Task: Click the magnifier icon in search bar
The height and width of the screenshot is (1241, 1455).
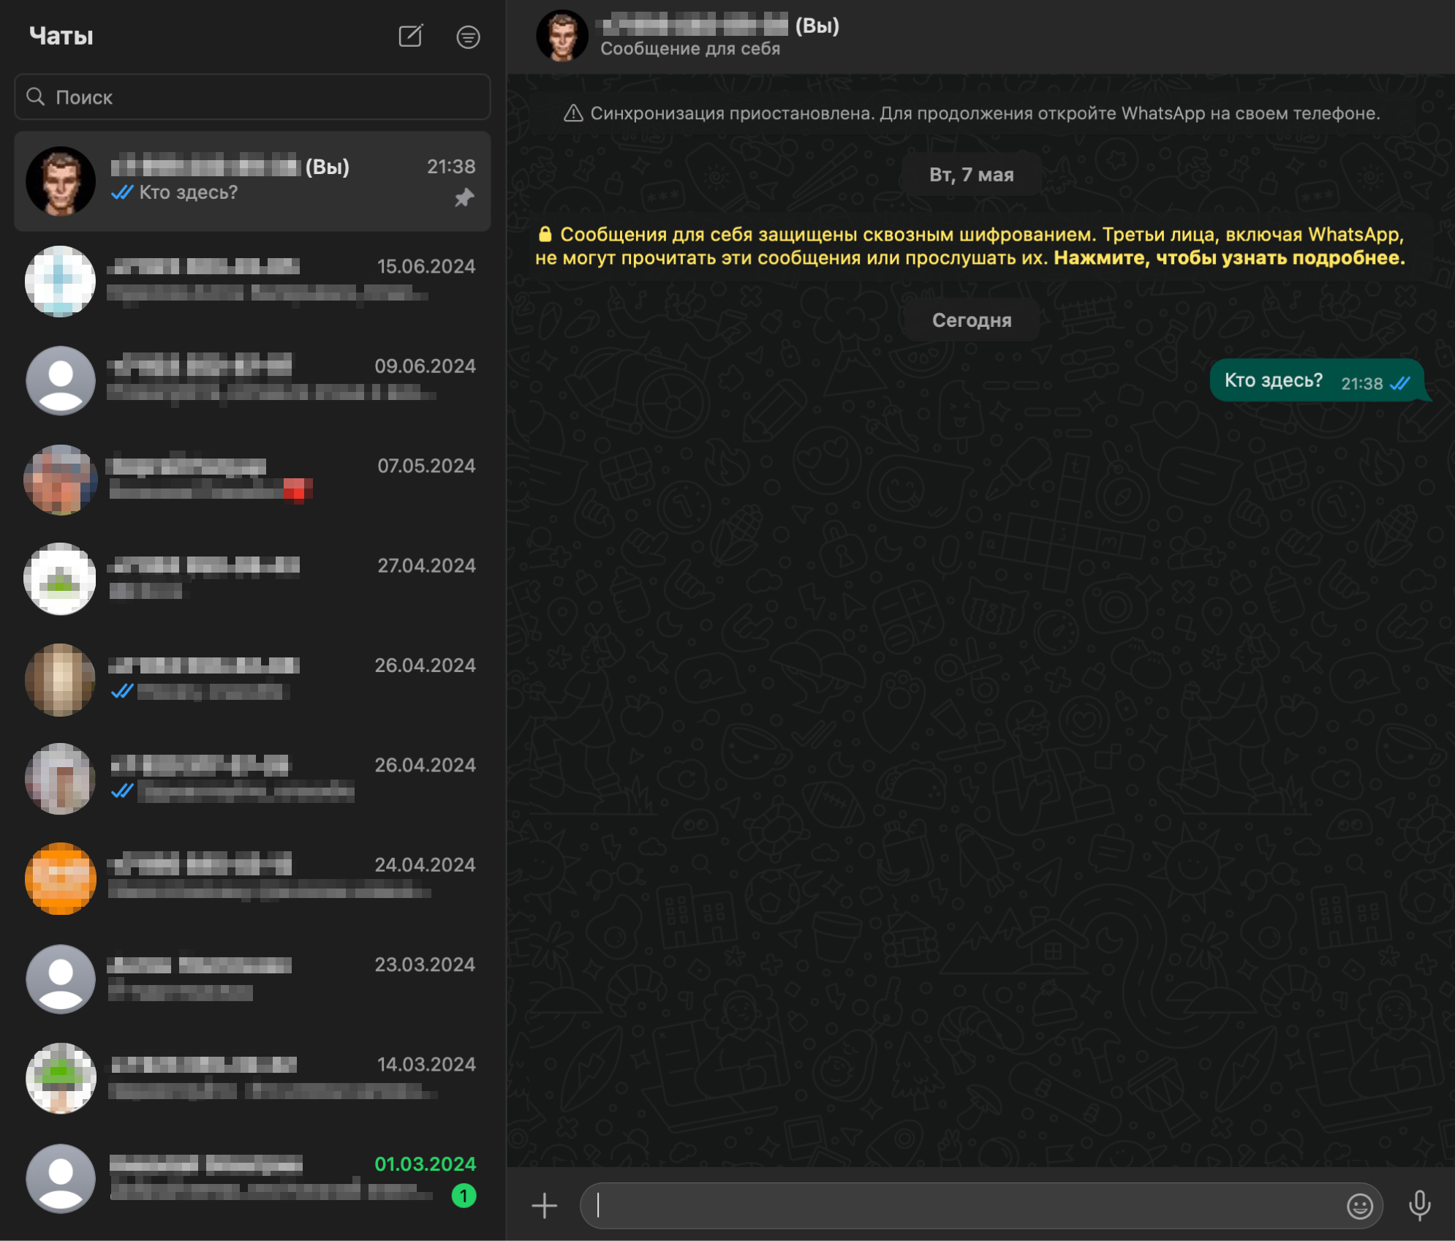Action: click(35, 97)
